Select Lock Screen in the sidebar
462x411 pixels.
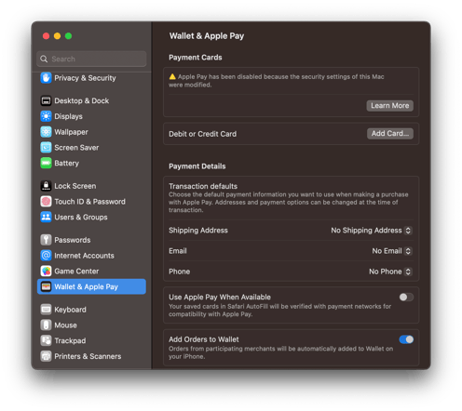pos(91,186)
